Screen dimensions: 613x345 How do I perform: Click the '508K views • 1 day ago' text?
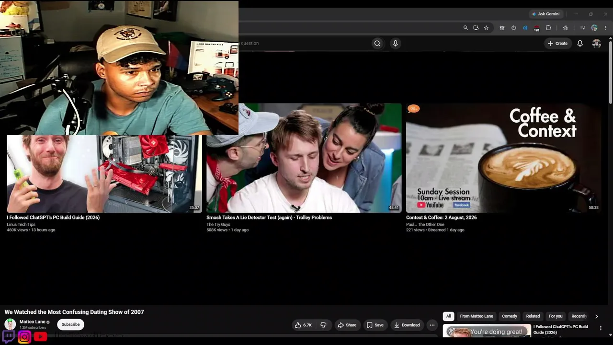[227, 230]
